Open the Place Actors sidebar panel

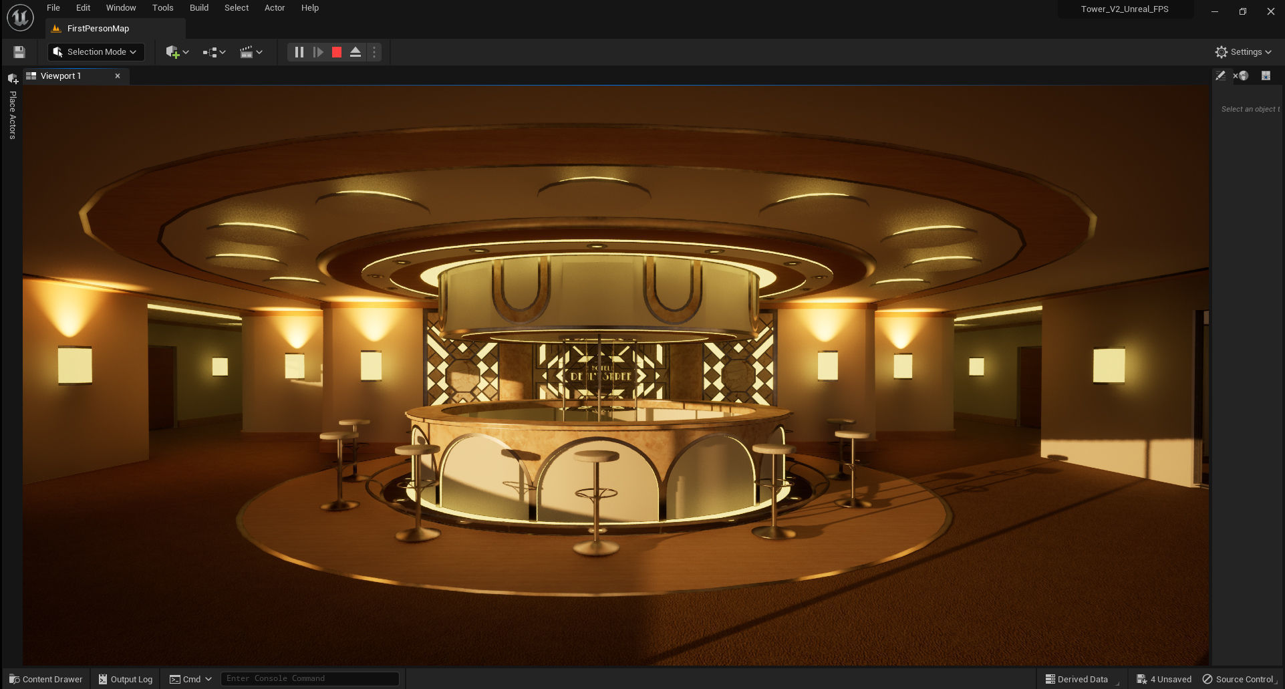[x=13, y=106]
